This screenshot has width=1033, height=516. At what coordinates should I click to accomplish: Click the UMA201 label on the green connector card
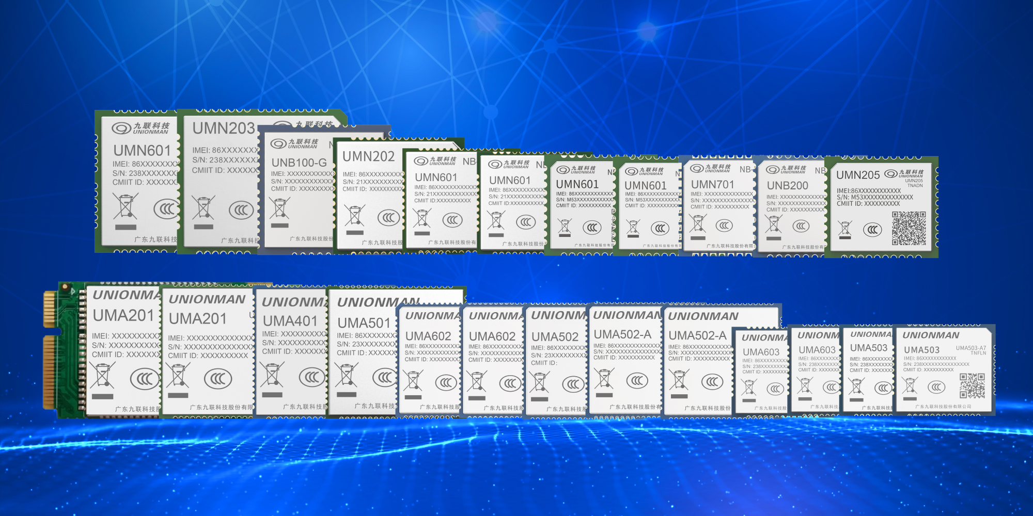click(123, 315)
